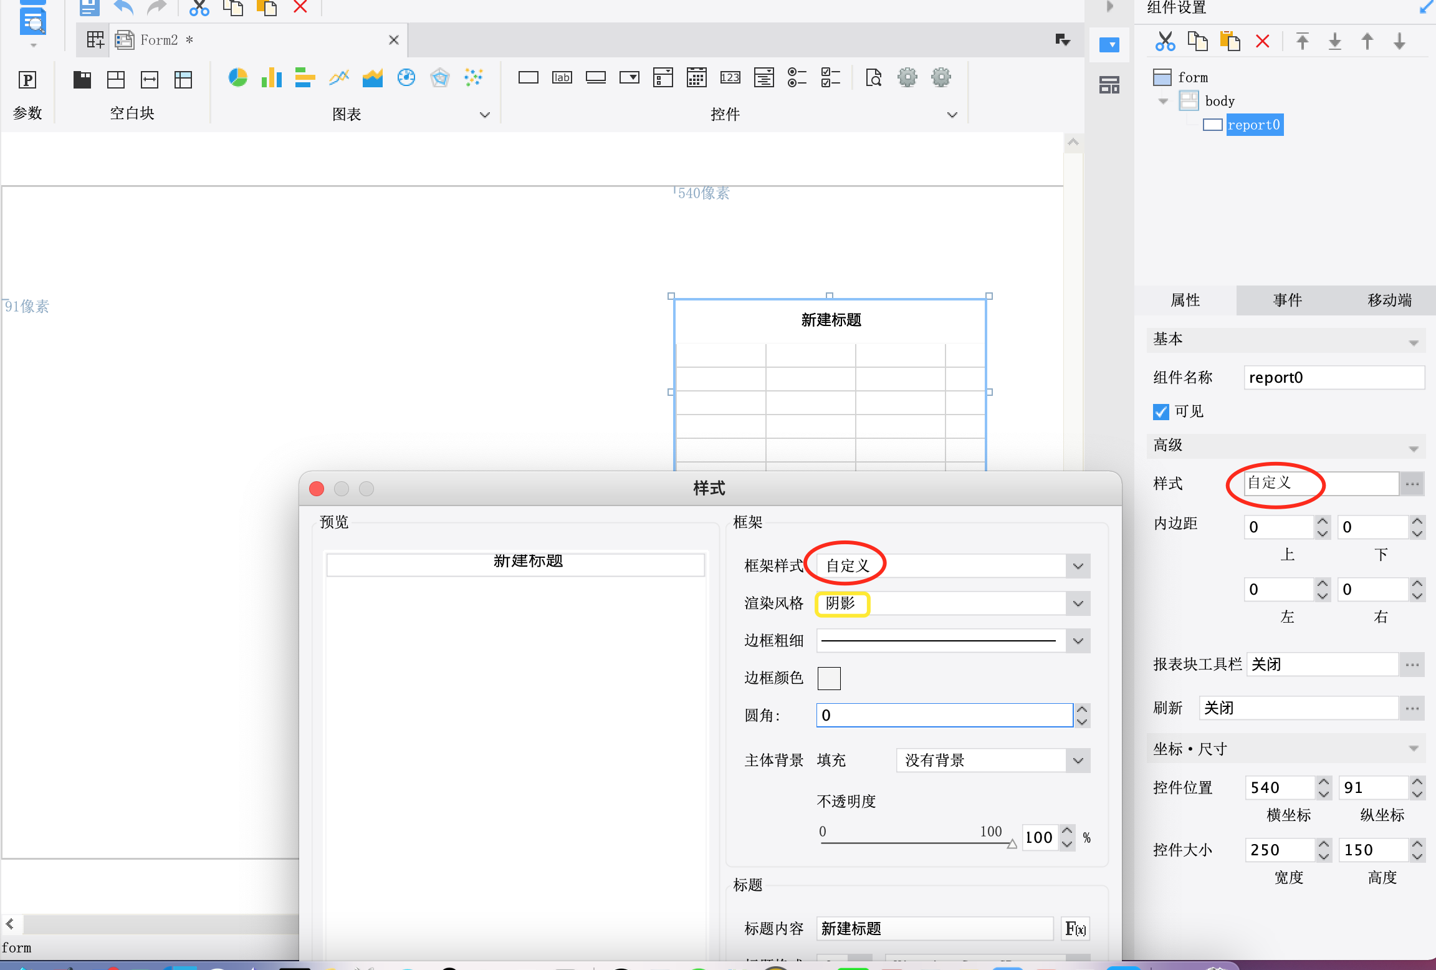Expand the 渲染风格 dropdown
The width and height of the screenshot is (1436, 970).
pos(1078,603)
